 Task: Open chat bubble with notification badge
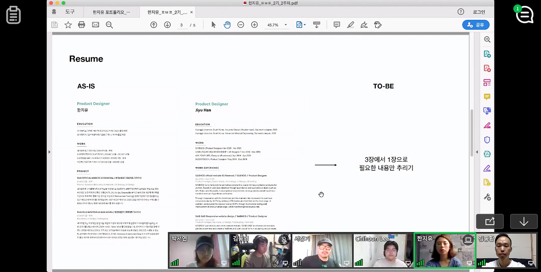click(x=525, y=14)
